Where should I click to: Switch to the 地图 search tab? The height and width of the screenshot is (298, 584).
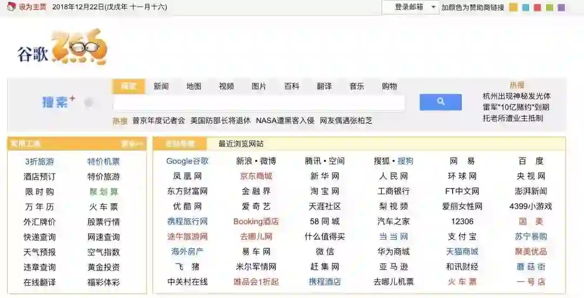194,86
